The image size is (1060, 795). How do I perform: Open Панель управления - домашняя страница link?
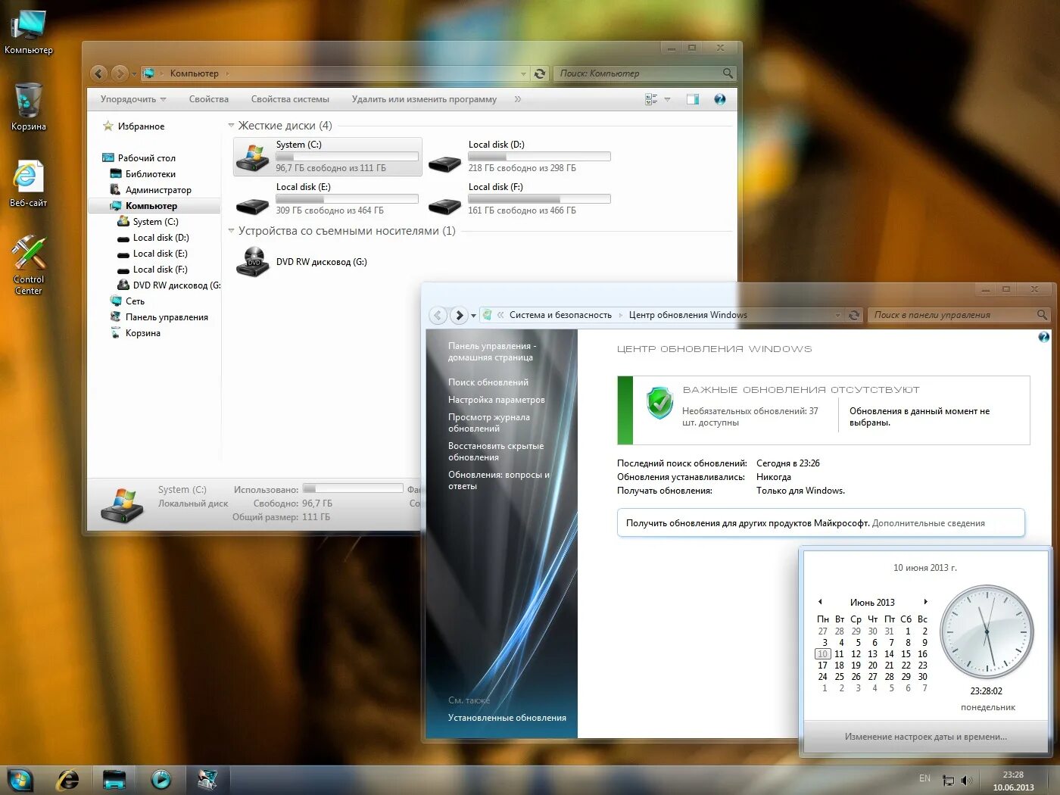(x=492, y=352)
